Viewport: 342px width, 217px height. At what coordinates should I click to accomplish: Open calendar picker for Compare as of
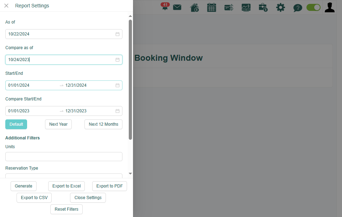tap(118, 60)
